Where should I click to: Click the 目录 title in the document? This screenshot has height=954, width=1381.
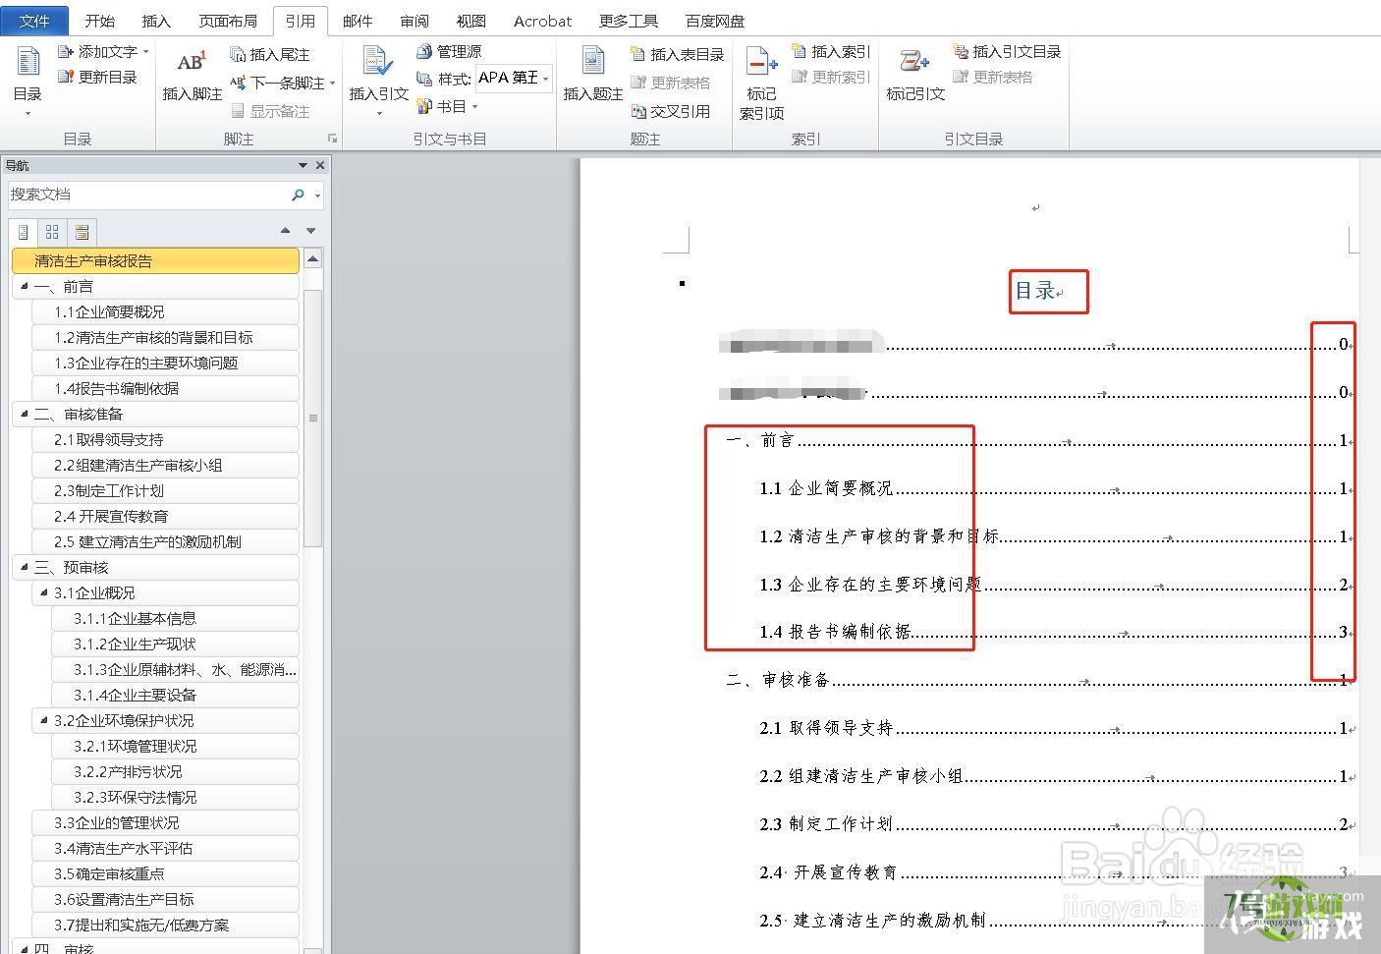(1035, 291)
